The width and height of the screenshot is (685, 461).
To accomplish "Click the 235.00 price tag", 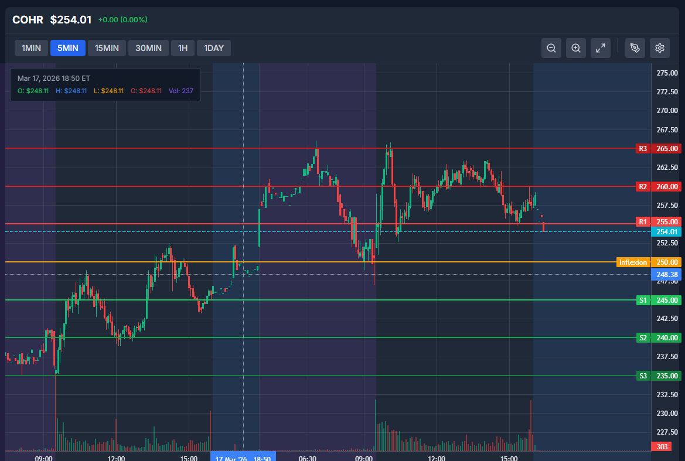I will [667, 375].
